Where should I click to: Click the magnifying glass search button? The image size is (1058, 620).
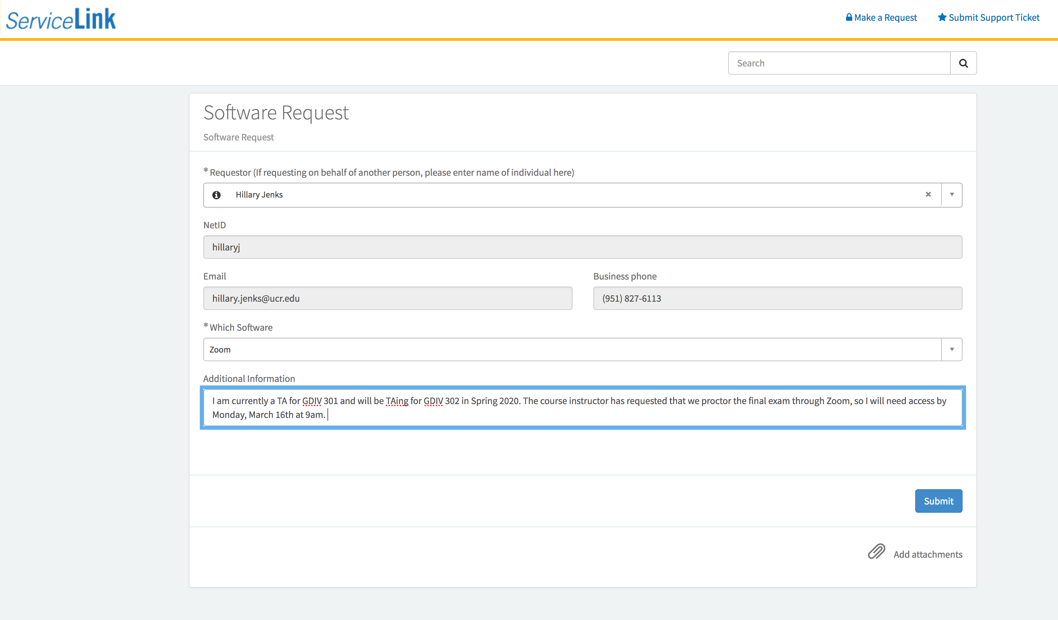tap(963, 63)
